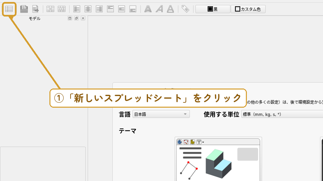Click the モデル panel title
The image size is (323, 181).
click(34, 18)
